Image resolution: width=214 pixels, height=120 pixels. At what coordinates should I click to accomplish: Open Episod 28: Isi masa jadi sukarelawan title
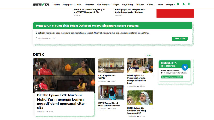coord(109,104)
